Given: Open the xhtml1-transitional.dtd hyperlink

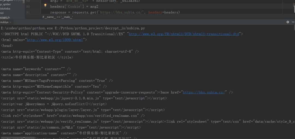Looking at the screenshot, I should [x=184, y=34].
